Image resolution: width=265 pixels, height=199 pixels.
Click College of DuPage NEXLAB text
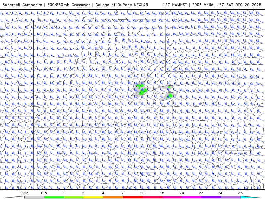[122, 5]
